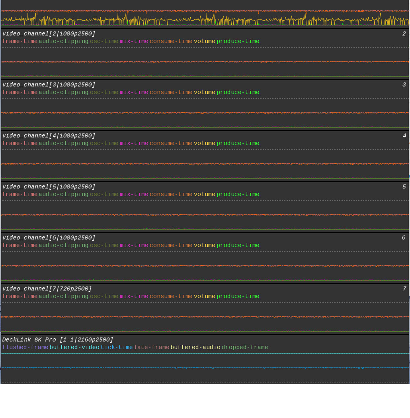This screenshot has width=410, height=418.
Task: Click the channel number 5 label
Action: (404, 186)
